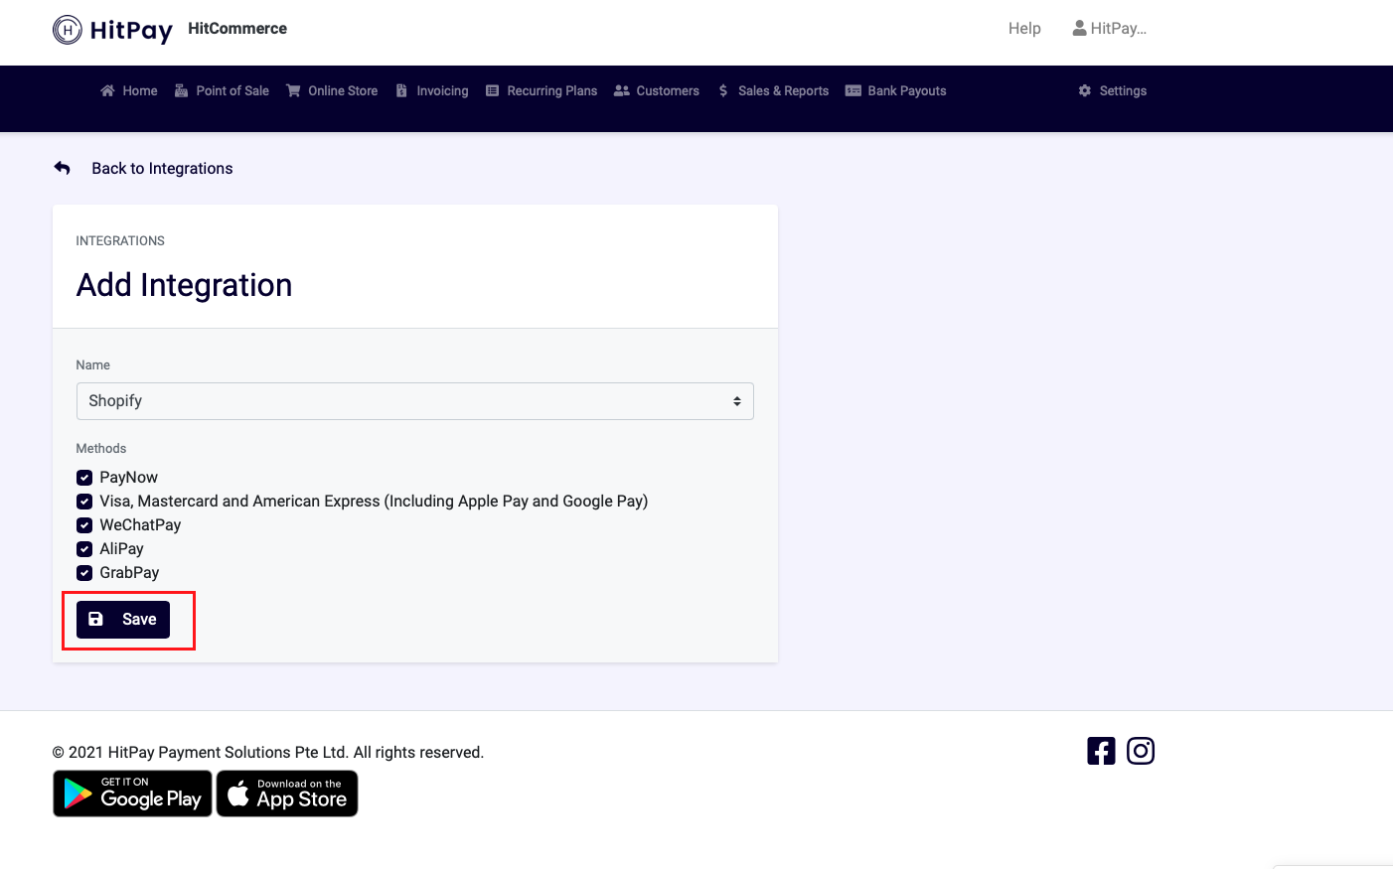Click Download on the App Store badge
This screenshot has height=869, width=1393.
coord(287,794)
